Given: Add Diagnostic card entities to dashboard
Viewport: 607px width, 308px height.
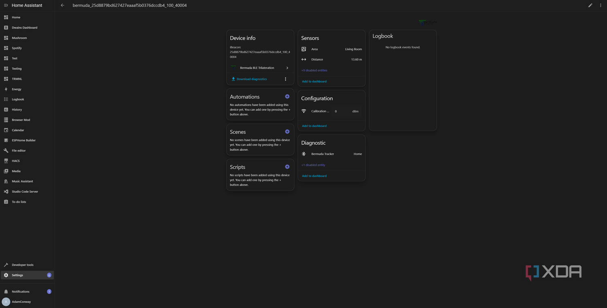Looking at the screenshot, I should 314,176.
